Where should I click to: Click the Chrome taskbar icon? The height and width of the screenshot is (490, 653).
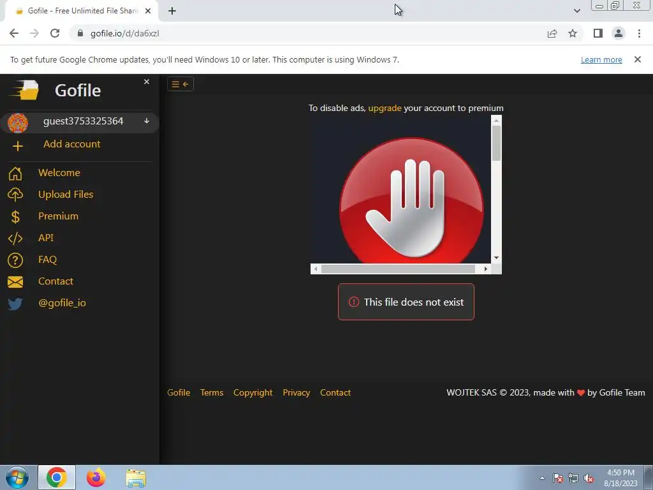click(x=57, y=477)
